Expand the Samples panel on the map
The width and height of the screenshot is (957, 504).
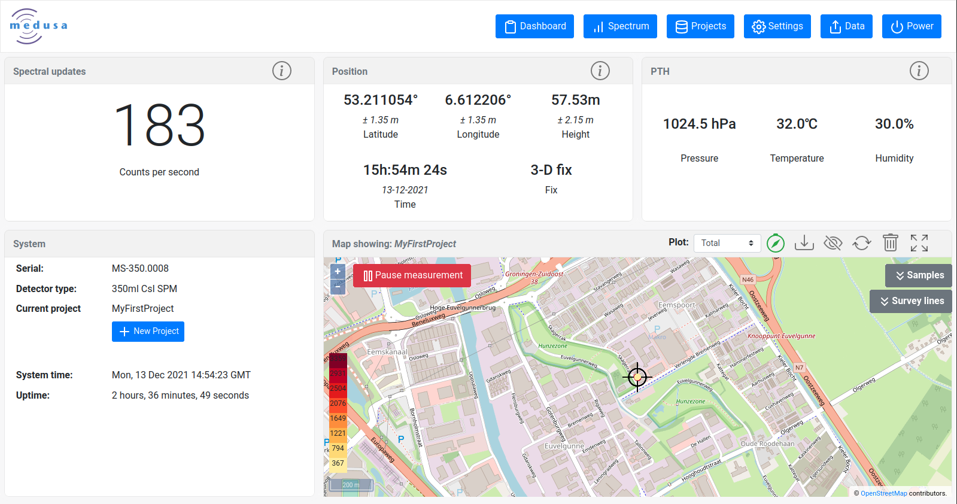(x=919, y=275)
